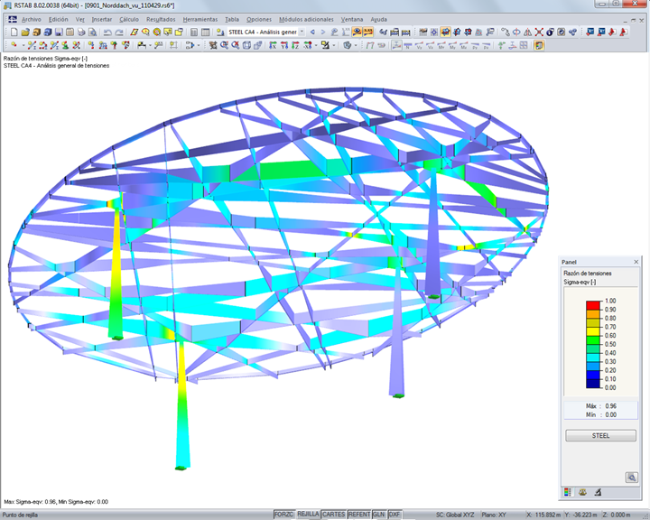Open a file with the folder icon
This screenshot has height=520, width=650.
25,32
